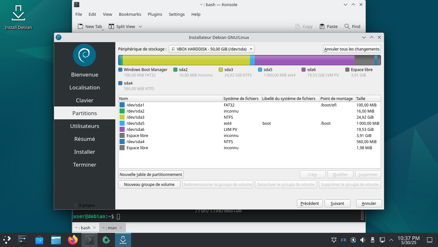Click the FR keyboard layout indicator
The image size is (438, 247).
pyautogui.click(x=344, y=240)
